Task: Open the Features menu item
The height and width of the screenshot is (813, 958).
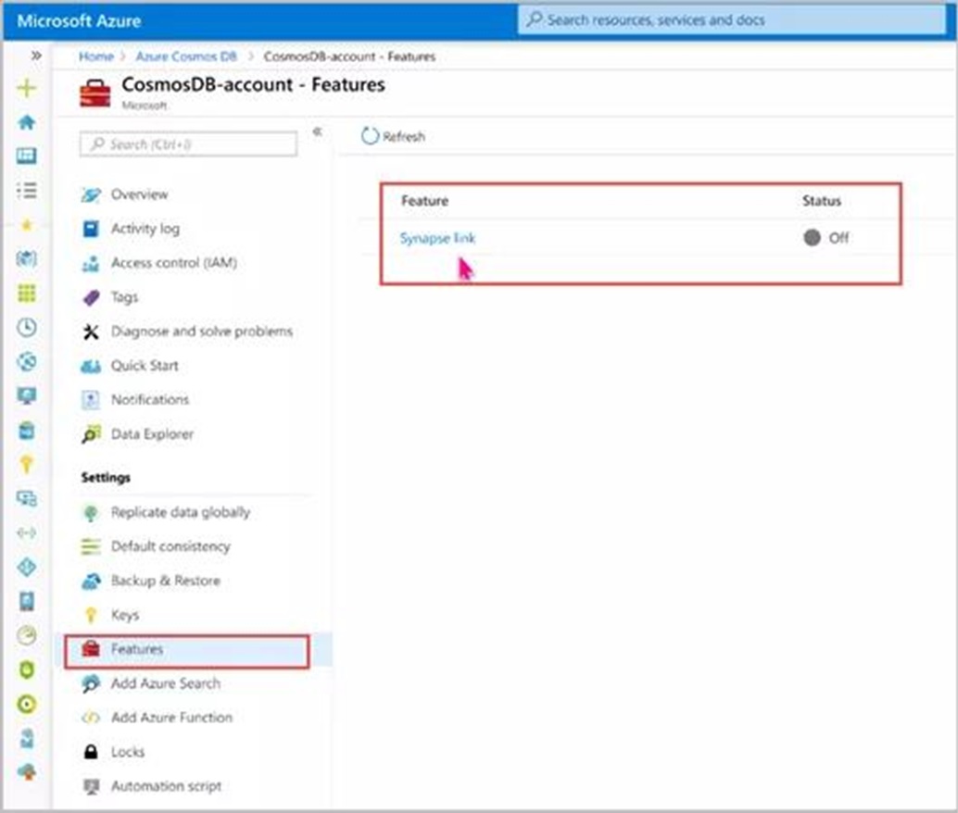Action: point(137,650)
